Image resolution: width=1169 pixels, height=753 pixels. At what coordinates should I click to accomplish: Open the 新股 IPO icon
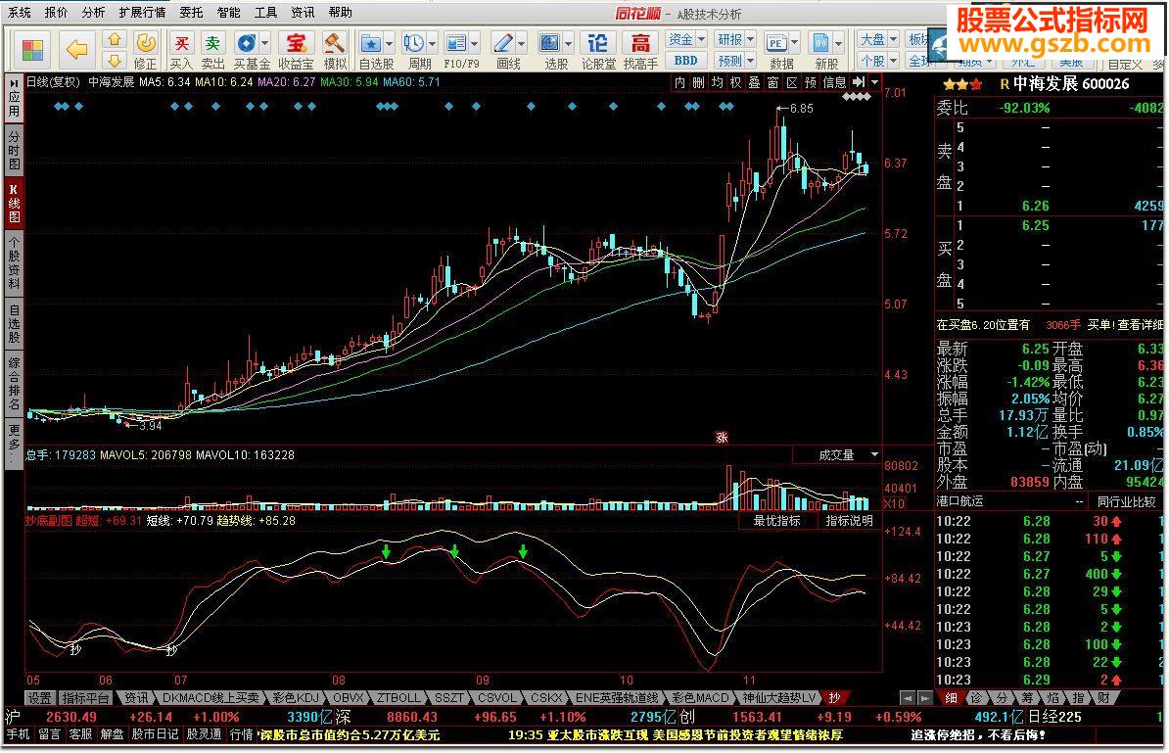[x=820, y=43]
